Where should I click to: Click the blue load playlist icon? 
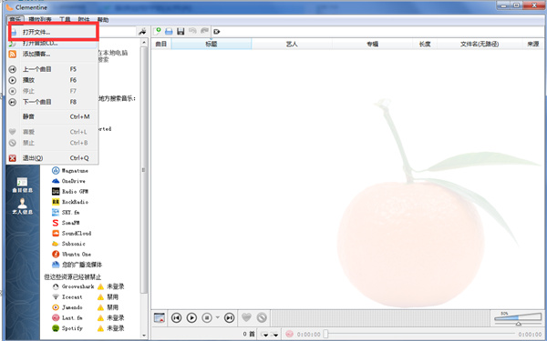click(x=169, y=32)
